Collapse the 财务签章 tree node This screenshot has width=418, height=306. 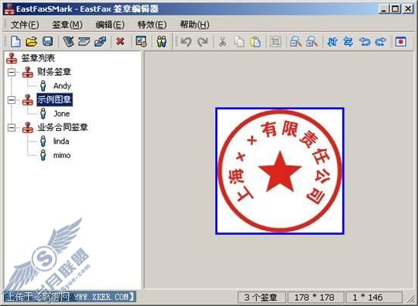coord(11,72)
